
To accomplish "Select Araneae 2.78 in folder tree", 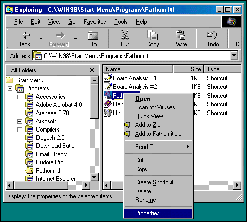I will (x=52, y=113).
